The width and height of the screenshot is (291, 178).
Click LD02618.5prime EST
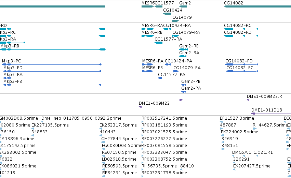click(103, 163)
